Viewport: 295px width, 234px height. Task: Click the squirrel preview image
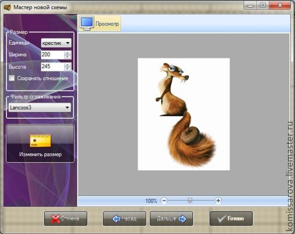tap(184, 114)
